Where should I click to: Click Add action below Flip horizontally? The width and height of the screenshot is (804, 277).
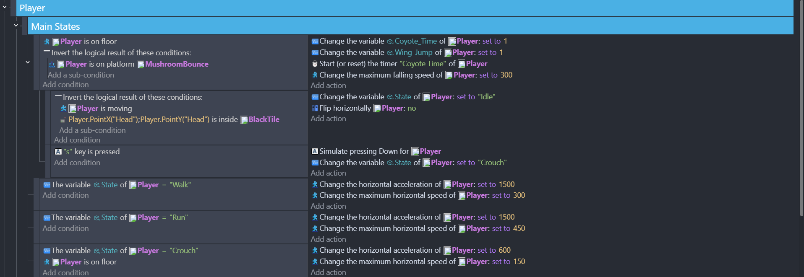[x=328, y=119]
